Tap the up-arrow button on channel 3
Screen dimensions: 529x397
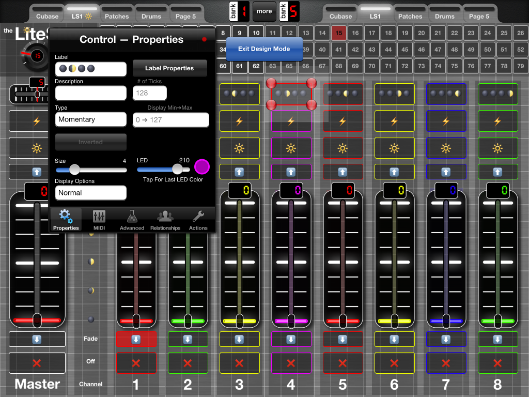point(240,172)
